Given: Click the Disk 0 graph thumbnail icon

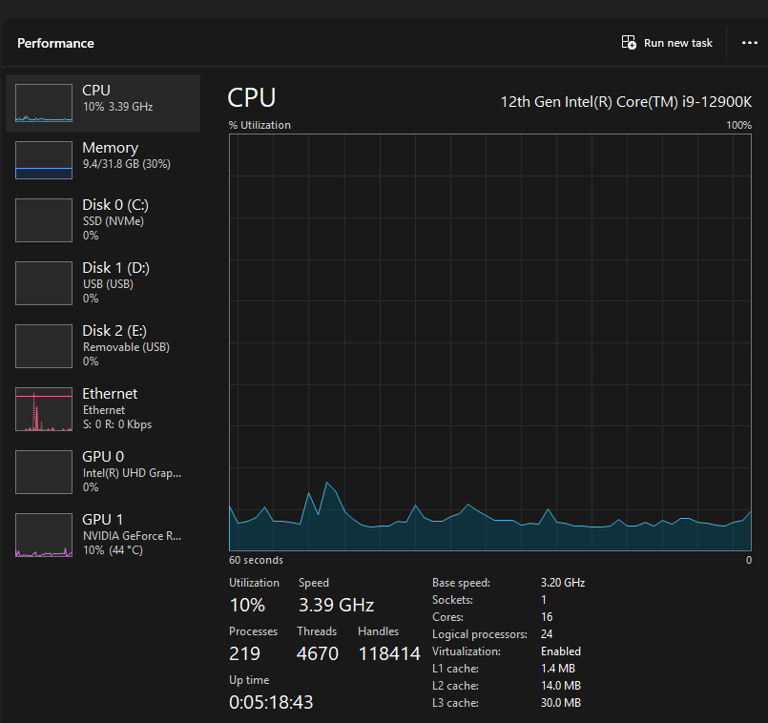Looking at the screenshot, I should (44, 220).
